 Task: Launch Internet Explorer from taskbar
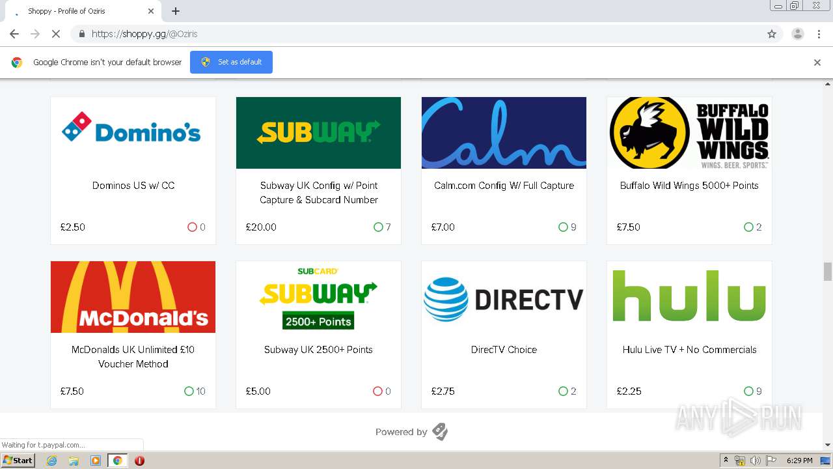[x=52, y=461]
